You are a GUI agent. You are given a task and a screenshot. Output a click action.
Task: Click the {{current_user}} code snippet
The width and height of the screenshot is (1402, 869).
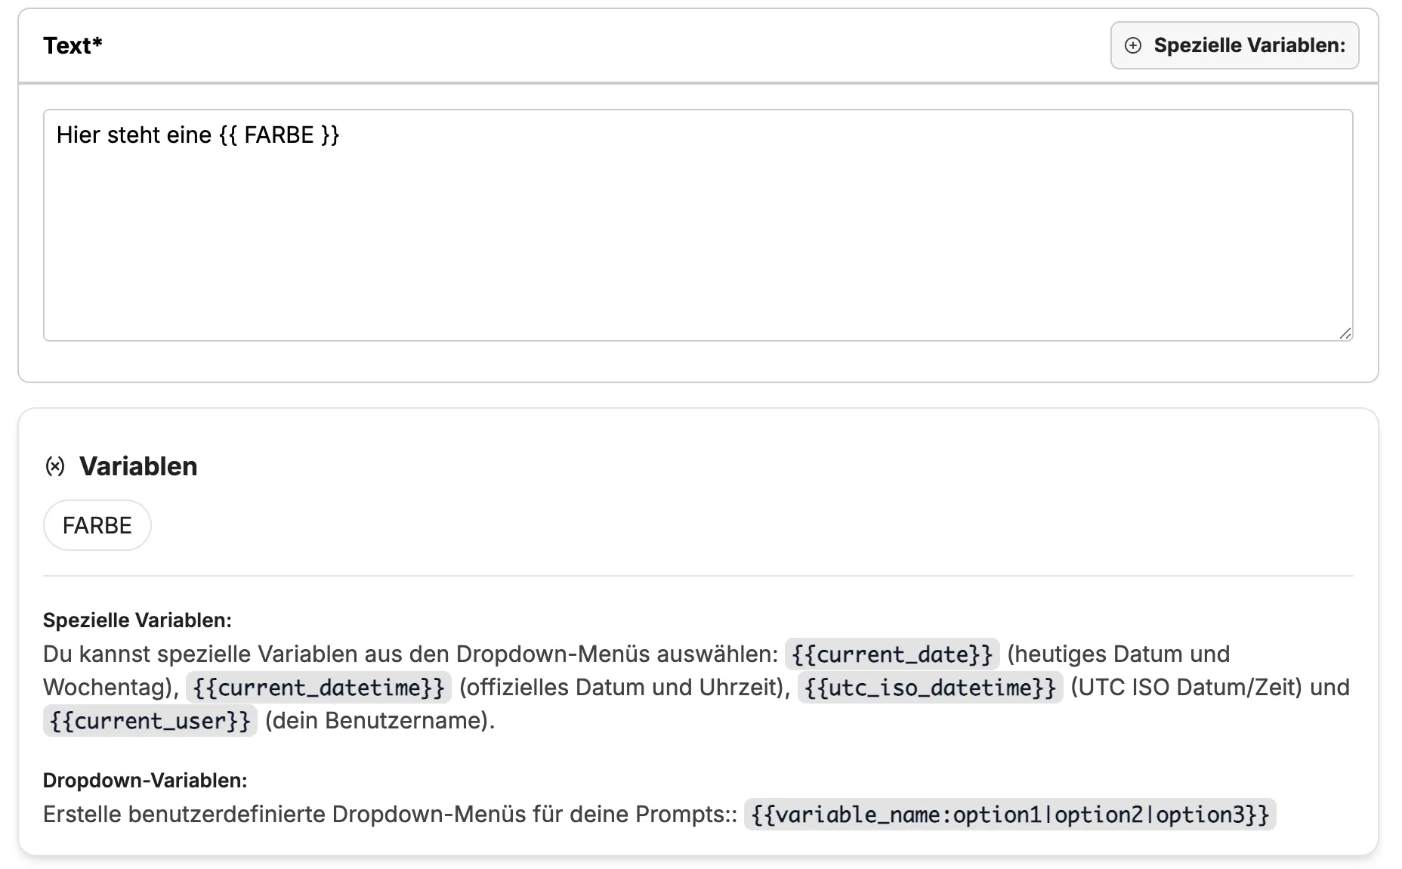point(150,721)
